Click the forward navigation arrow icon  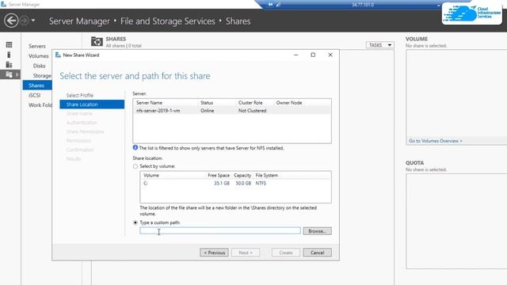click(25, 21)
